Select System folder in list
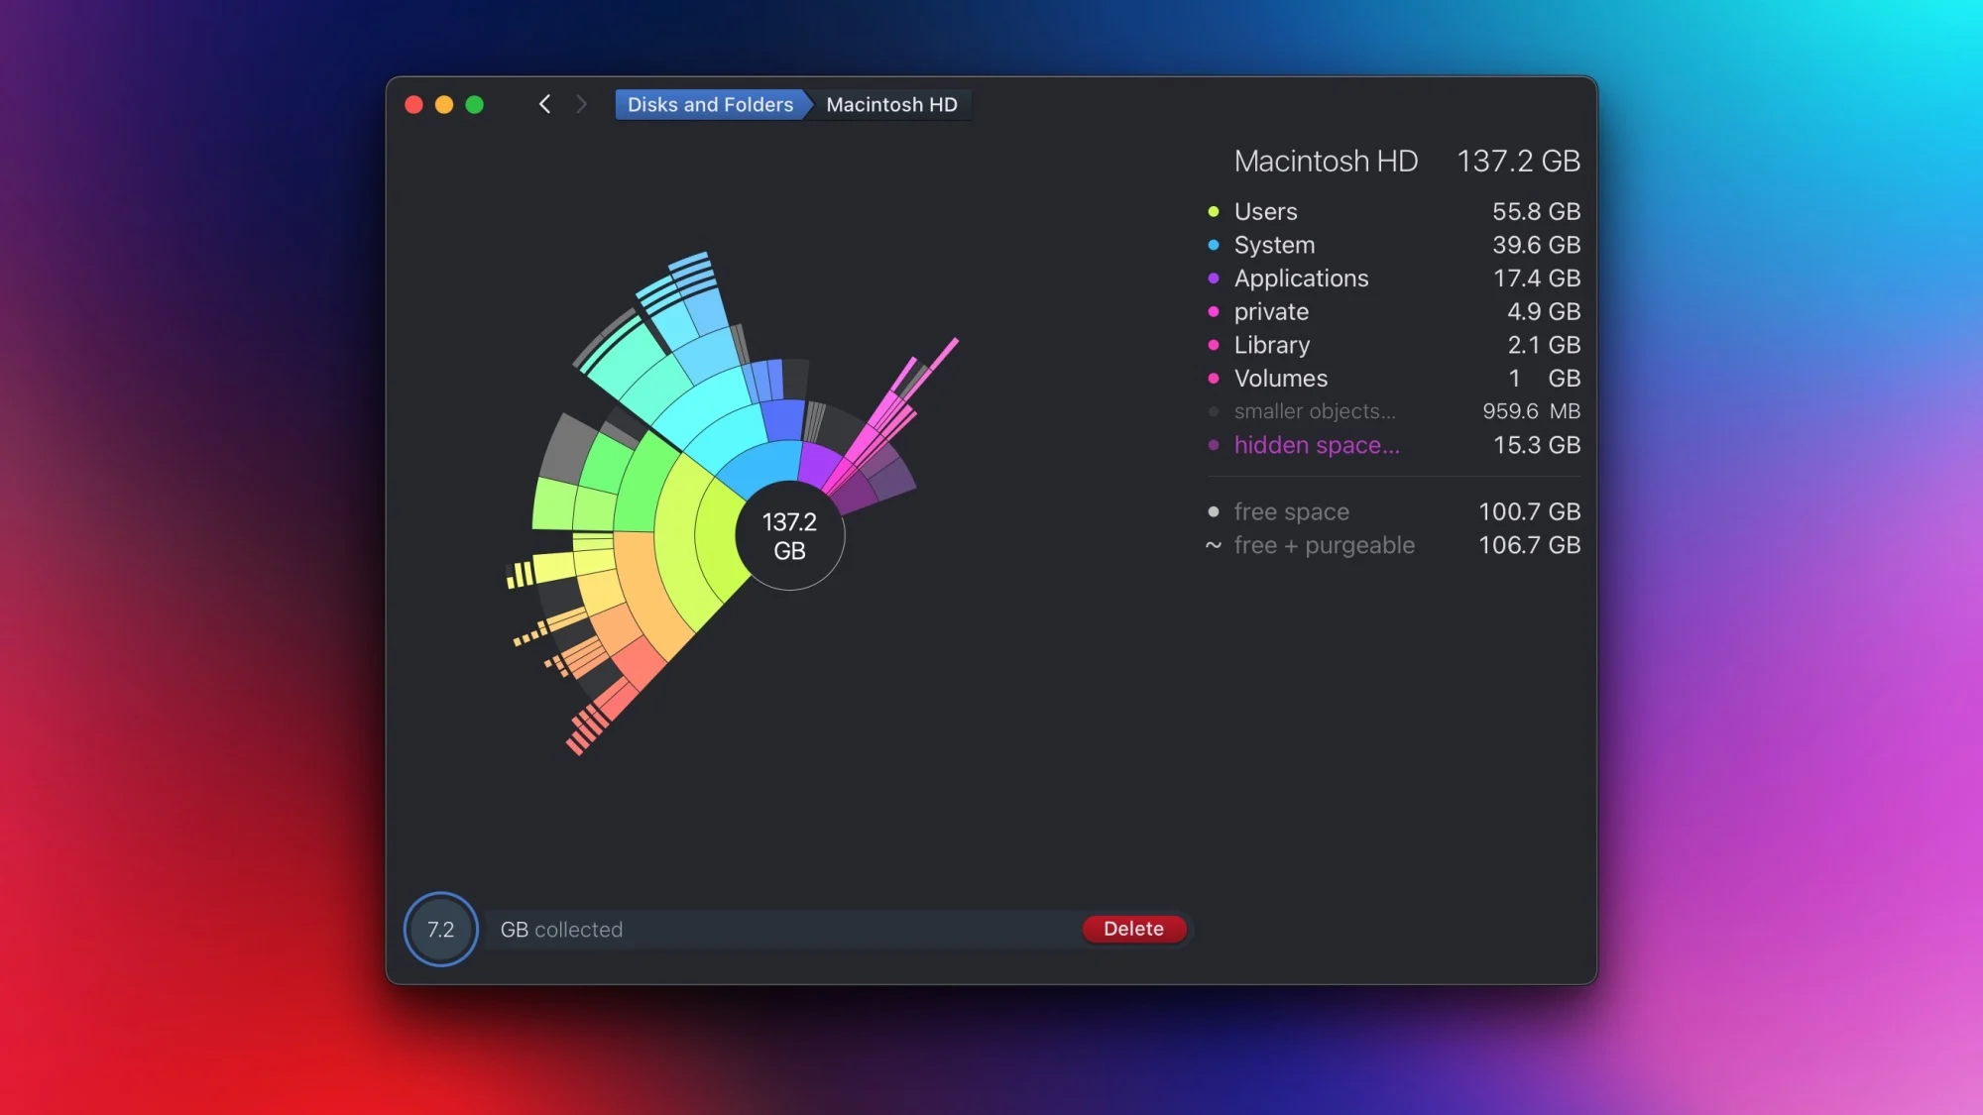The width and height of the screenshot is (1983, 1115). (1274, 245)
